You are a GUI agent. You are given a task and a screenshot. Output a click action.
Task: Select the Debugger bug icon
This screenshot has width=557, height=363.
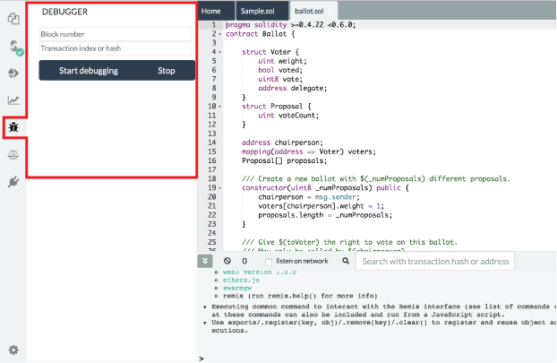[13, 127]
